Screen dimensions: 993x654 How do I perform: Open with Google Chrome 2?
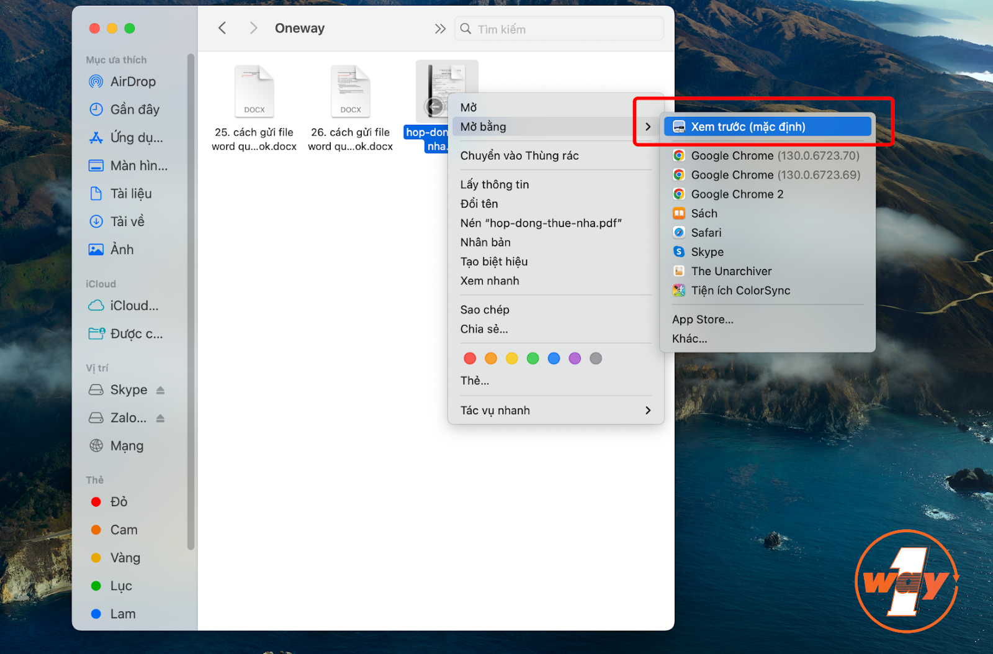[x=768, y=194]
